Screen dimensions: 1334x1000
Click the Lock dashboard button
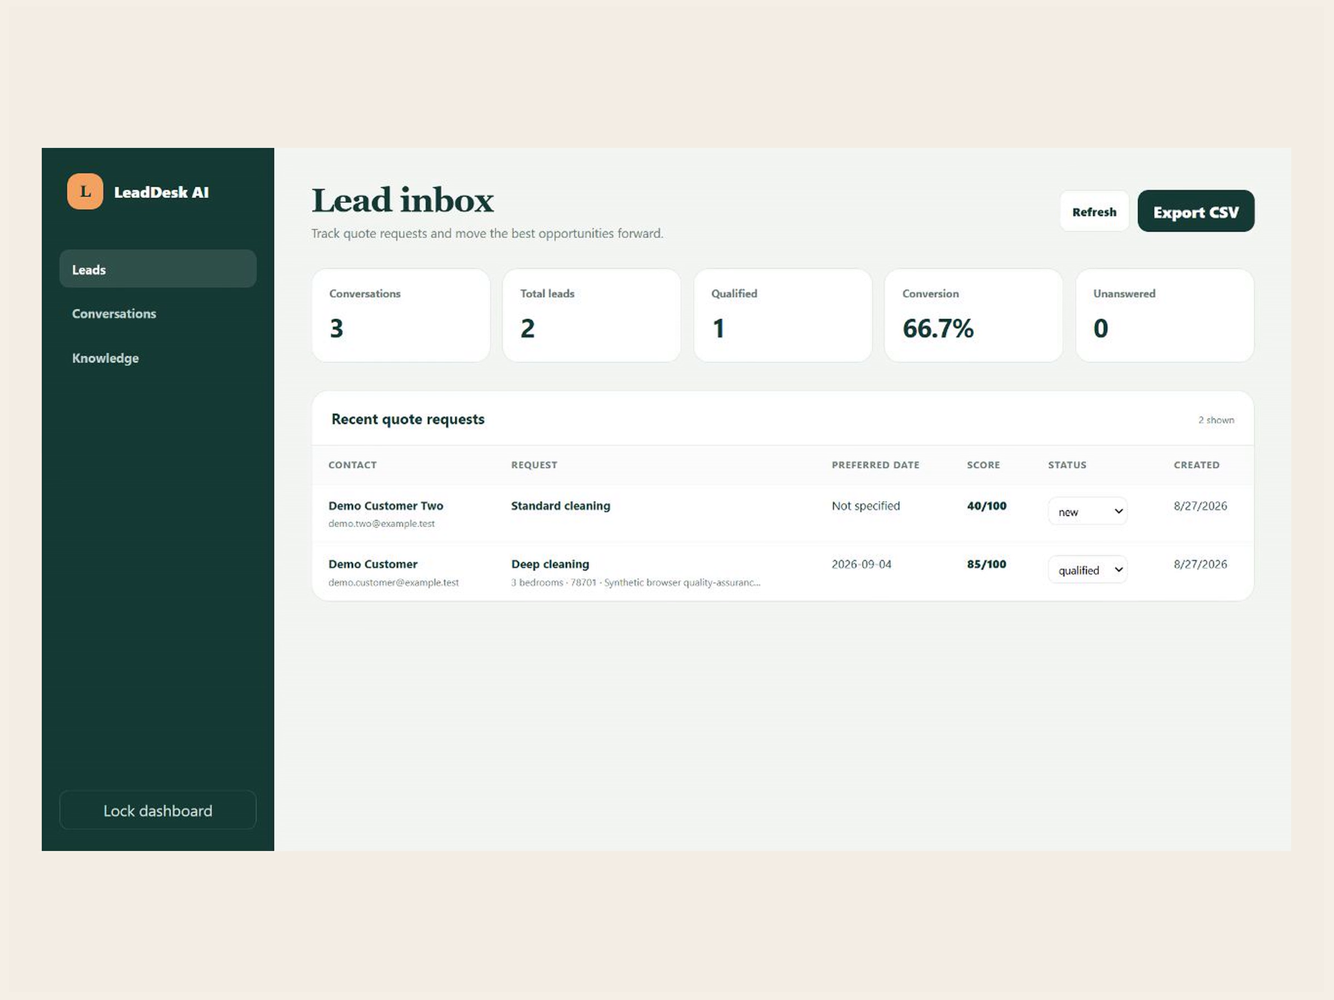(x=158, y=810)
